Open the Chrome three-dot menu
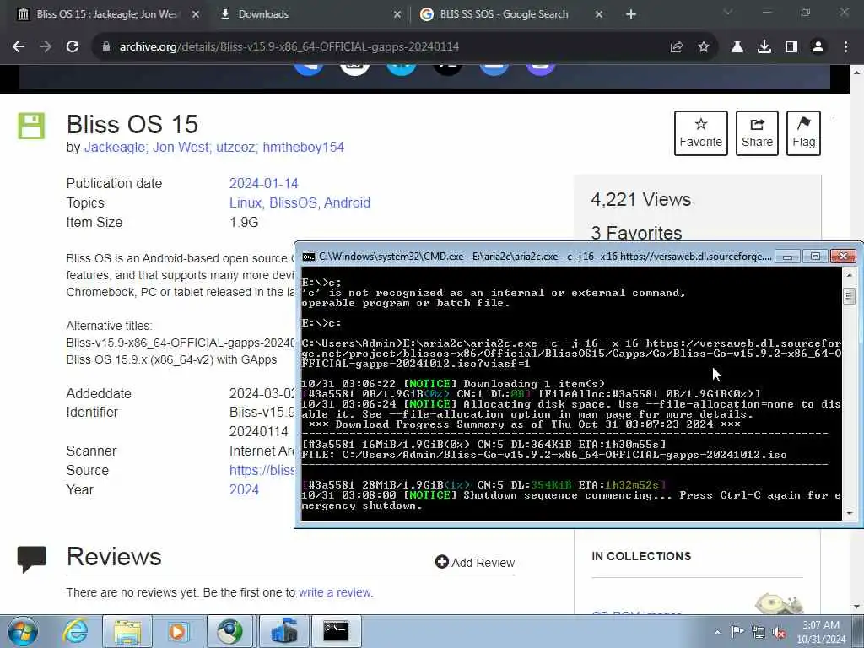The image size is (864, 648). point(845,47)
